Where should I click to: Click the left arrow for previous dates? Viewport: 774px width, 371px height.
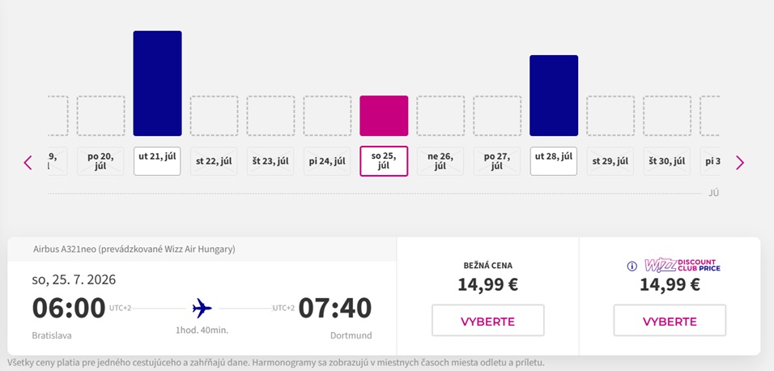coord(28,163)
